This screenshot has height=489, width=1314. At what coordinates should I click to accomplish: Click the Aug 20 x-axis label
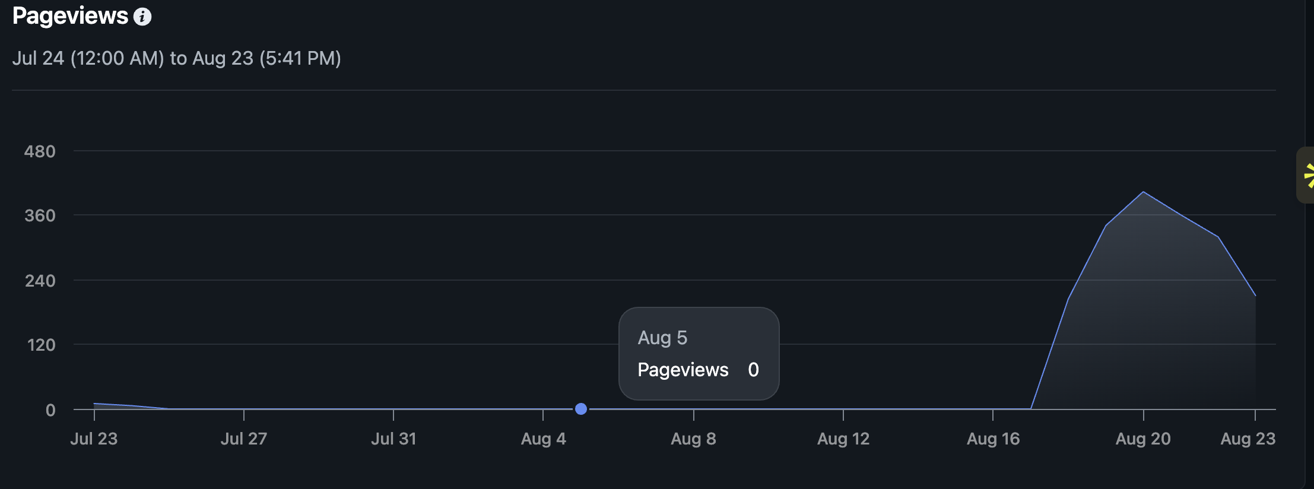[1143, 439]
